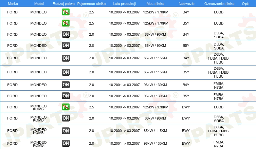
Task: Click the ON diesel icon in Mondeo B4Y 90KM row
Action: point(65,34)
